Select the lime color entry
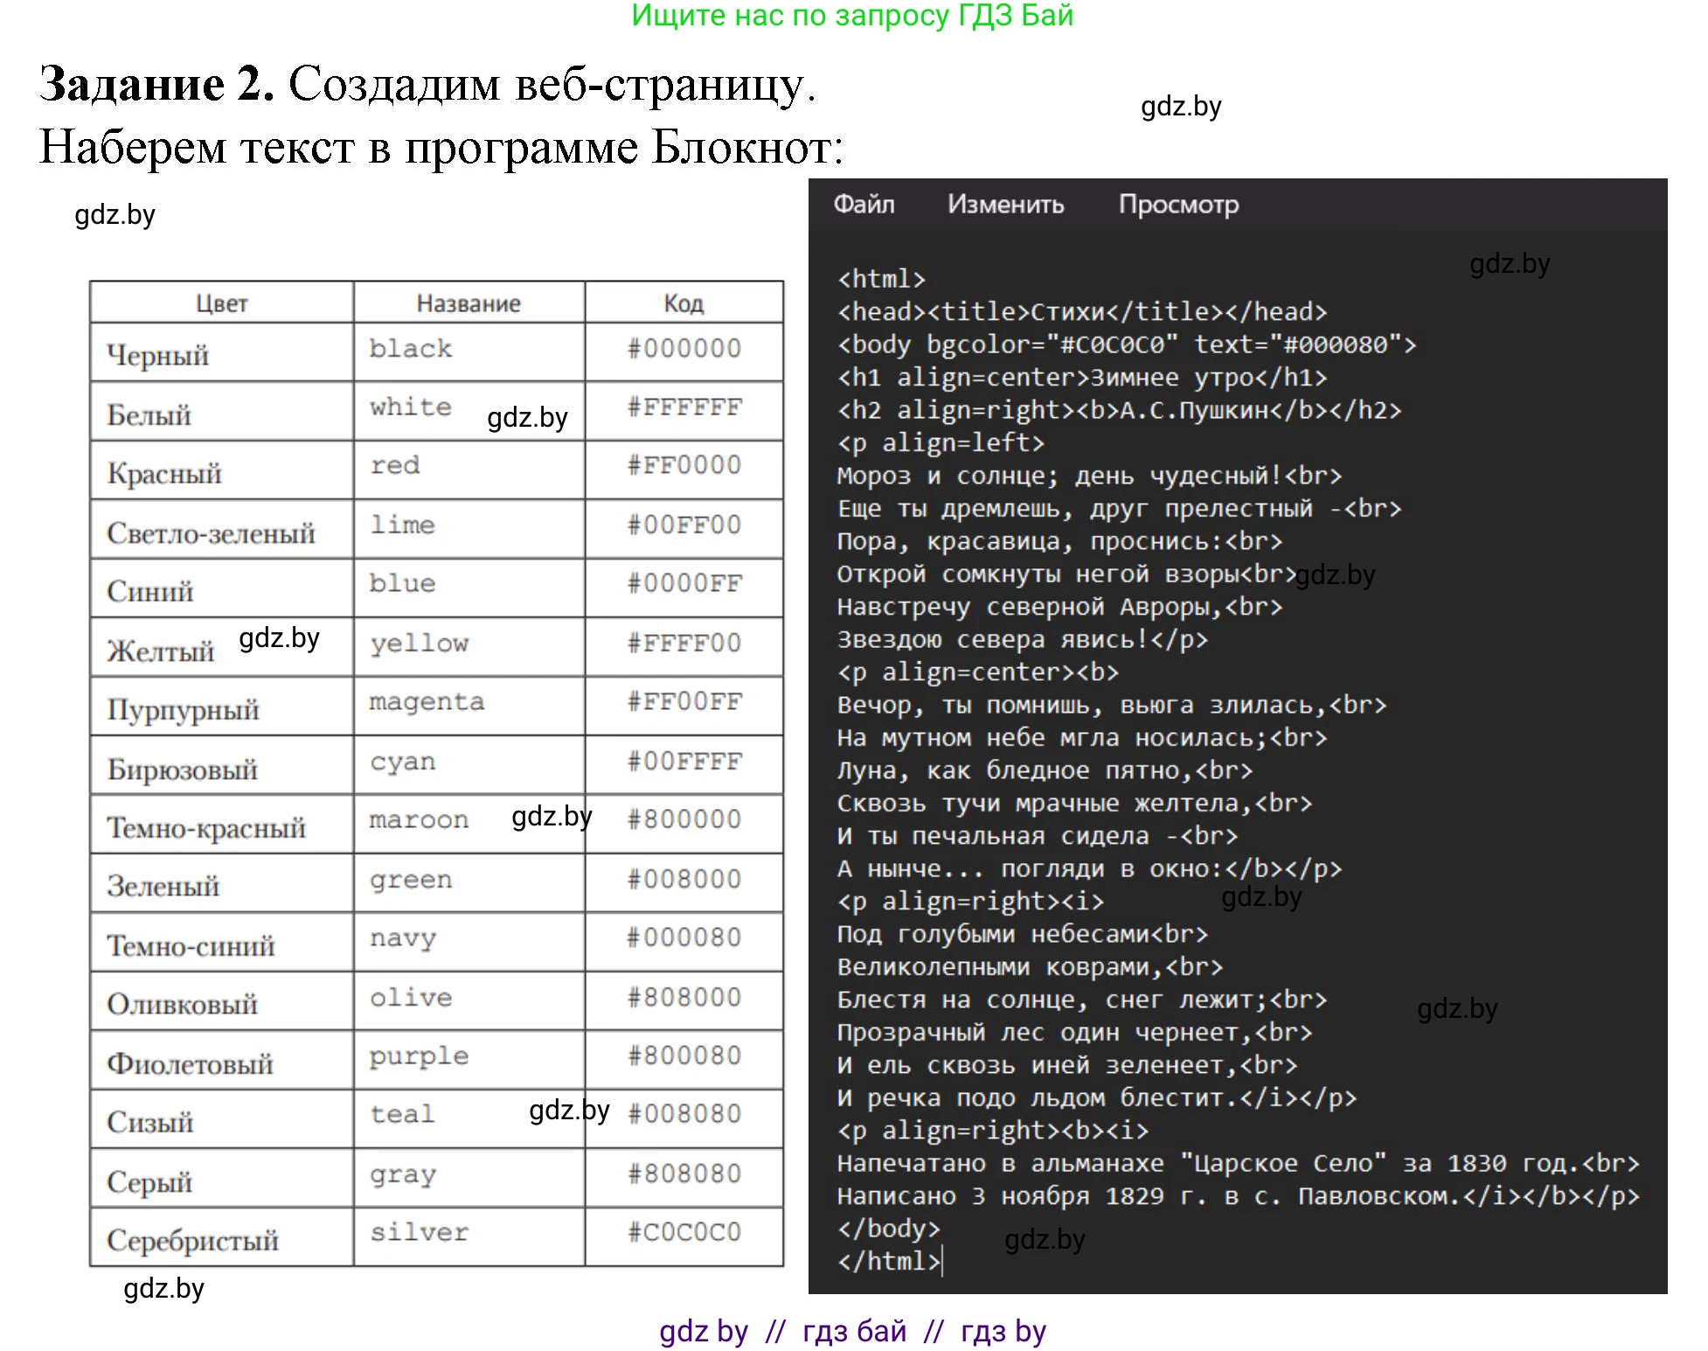The height and width of the screenshot is (1351, 1708). (400, 526)
